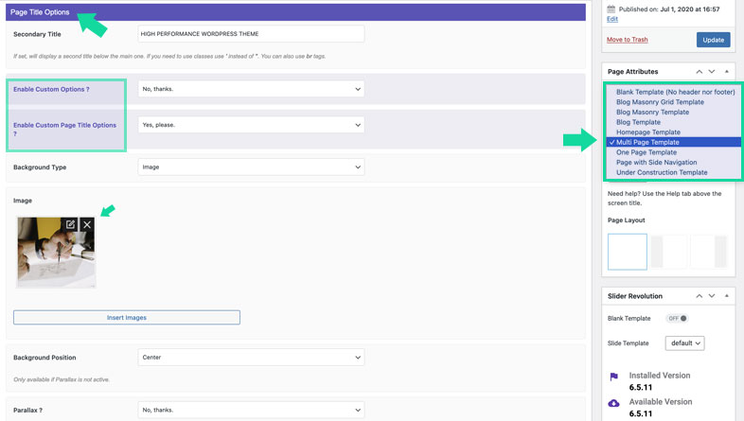The height and width of the screenshot is (421, 744).
Task: Open the Enable Custom Options dropdown
Action: point(251,89)
